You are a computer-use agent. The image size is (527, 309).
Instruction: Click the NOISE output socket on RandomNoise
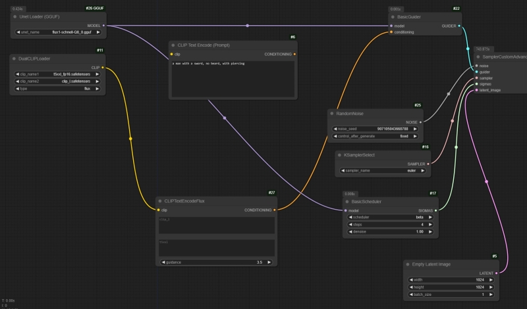421,122
